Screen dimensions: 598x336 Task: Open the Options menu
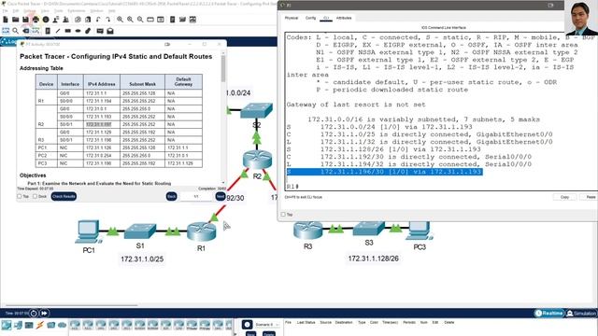[x=30, y=10]
